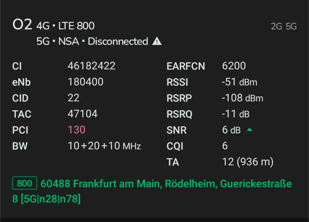Tap the RSRP reading -108 dBm
Screen dimensions: 309x222
[242, 98]
